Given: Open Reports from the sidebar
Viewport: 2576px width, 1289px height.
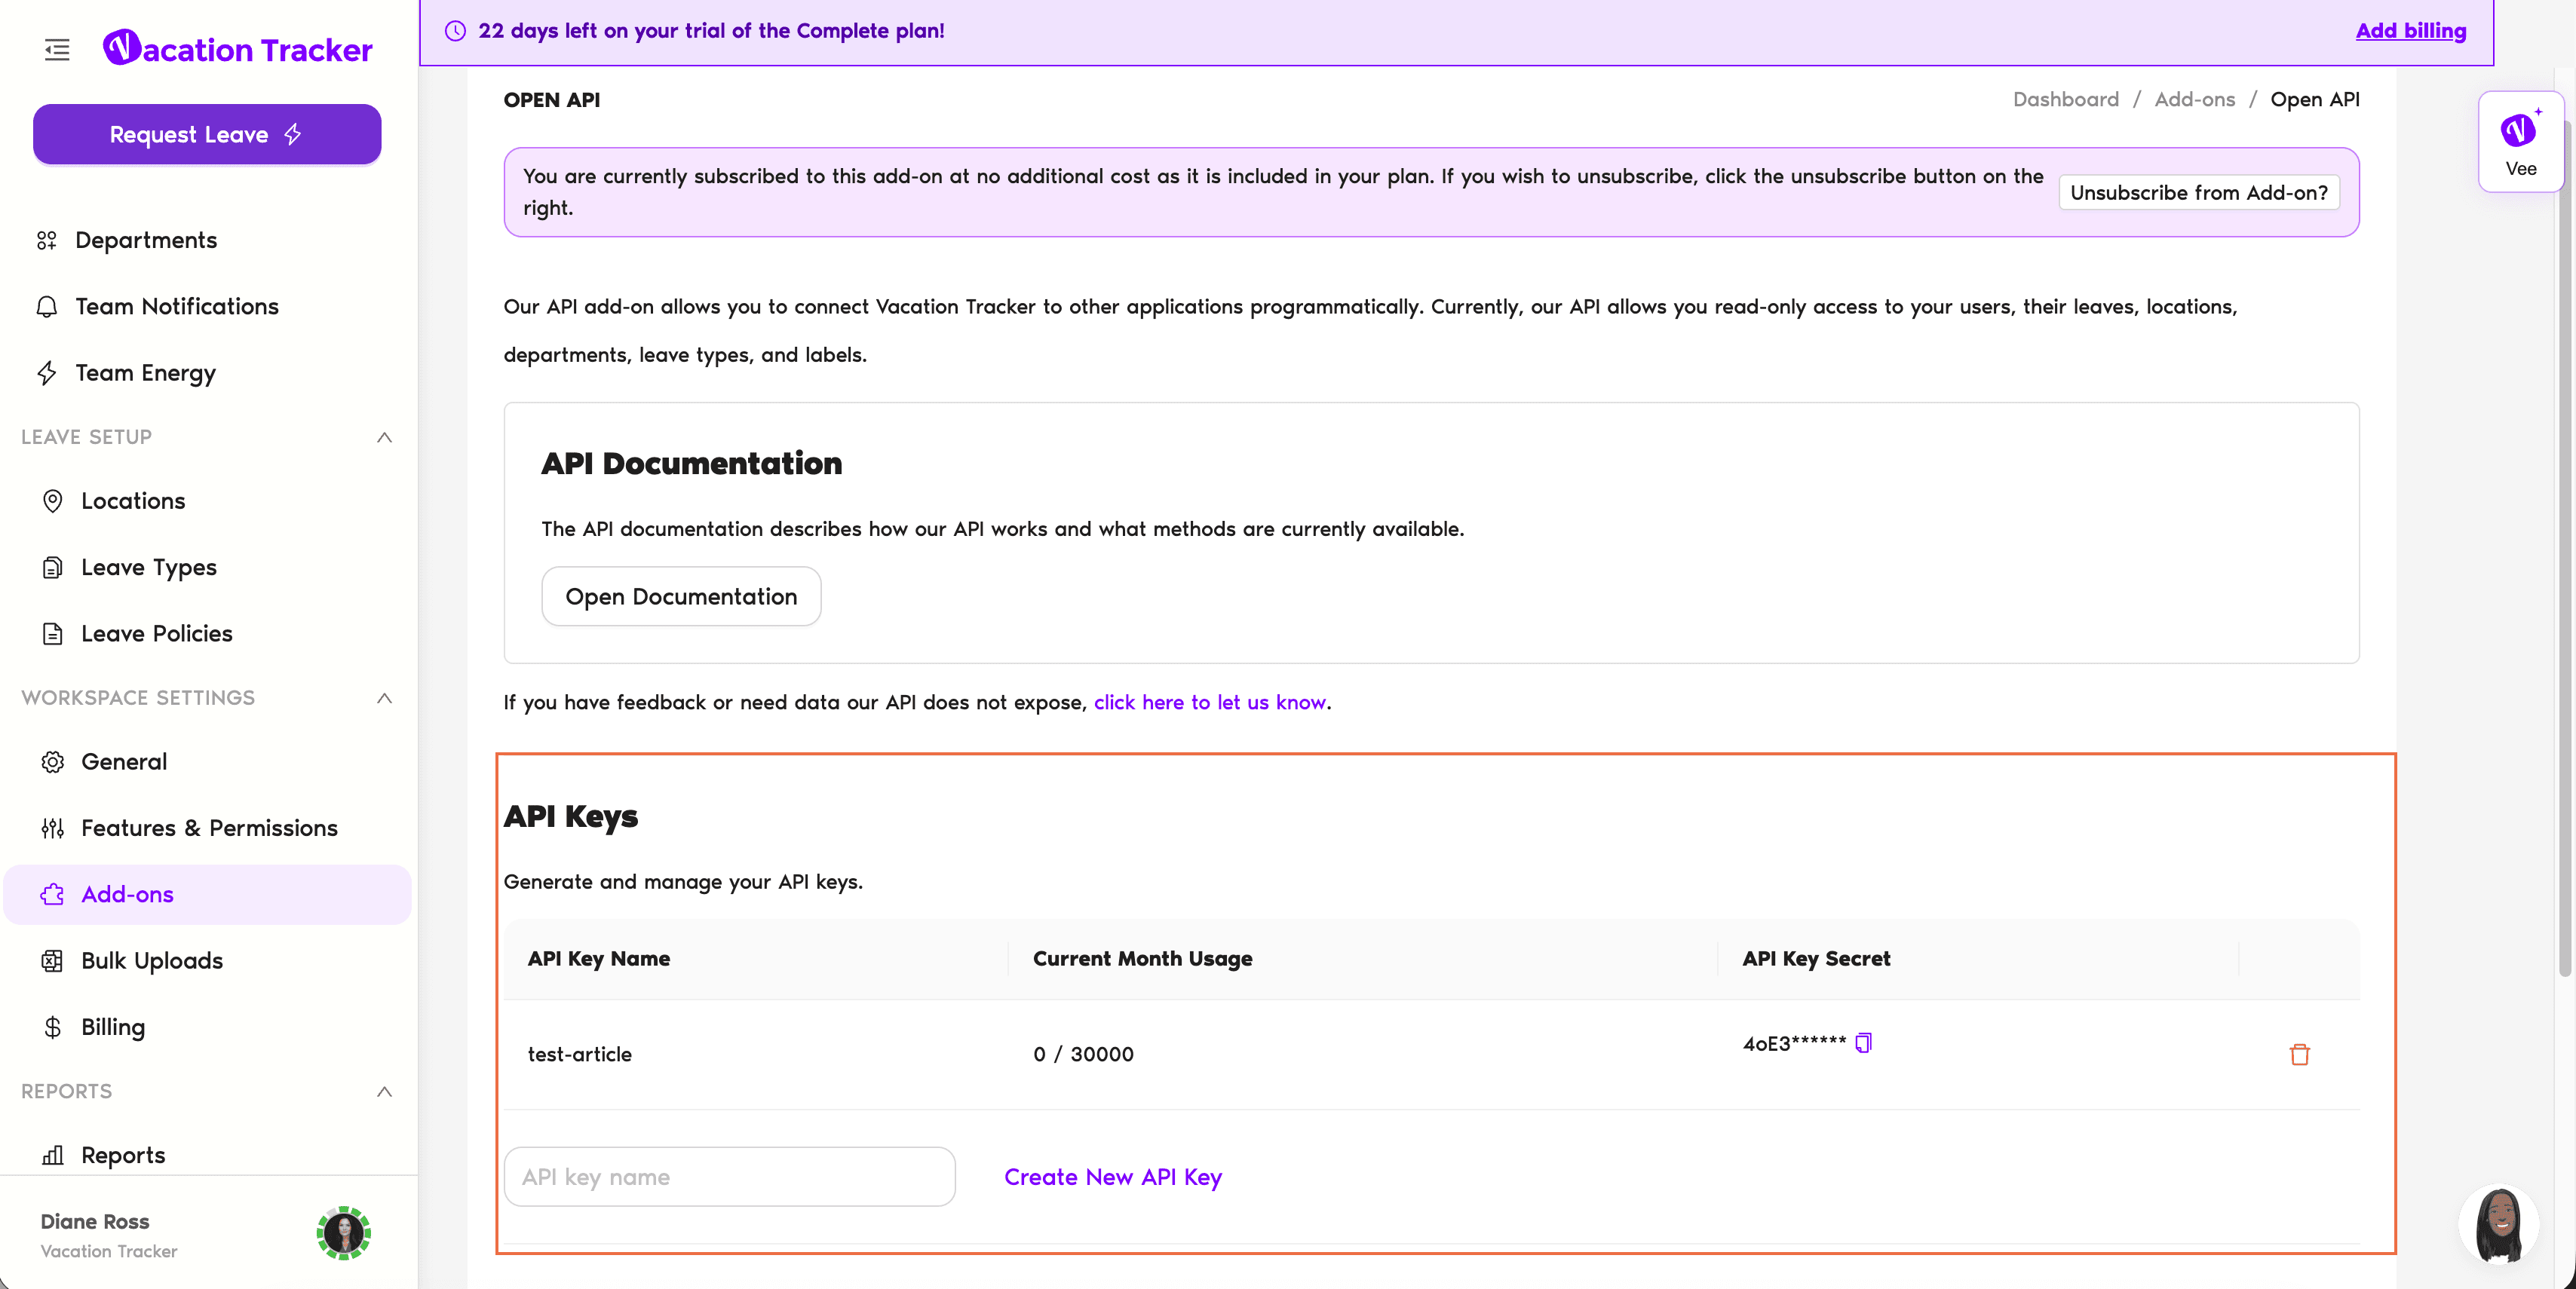Looking at the screenshot, I should [x=123, y=1155].
